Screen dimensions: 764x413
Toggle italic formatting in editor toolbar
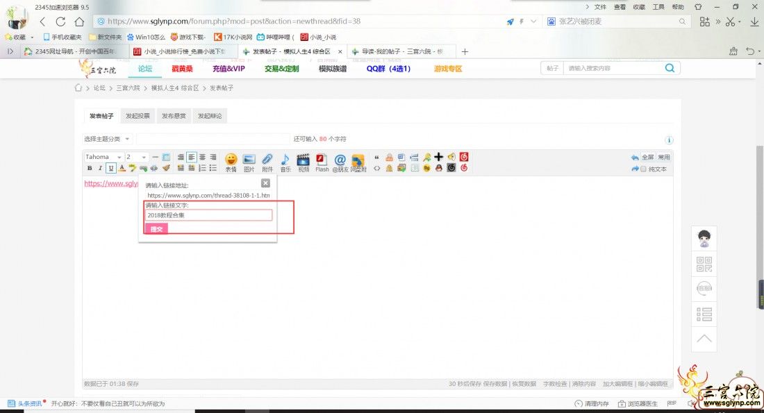(101, 168)
